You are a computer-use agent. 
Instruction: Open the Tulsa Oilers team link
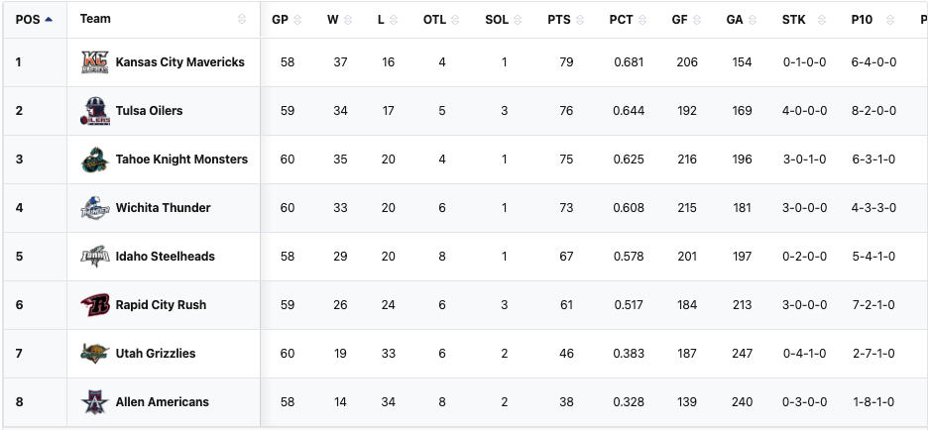(149, 111)
